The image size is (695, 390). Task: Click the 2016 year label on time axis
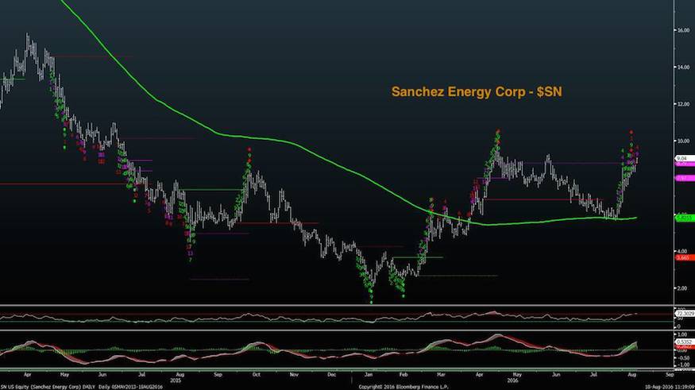tap(512, 380)
